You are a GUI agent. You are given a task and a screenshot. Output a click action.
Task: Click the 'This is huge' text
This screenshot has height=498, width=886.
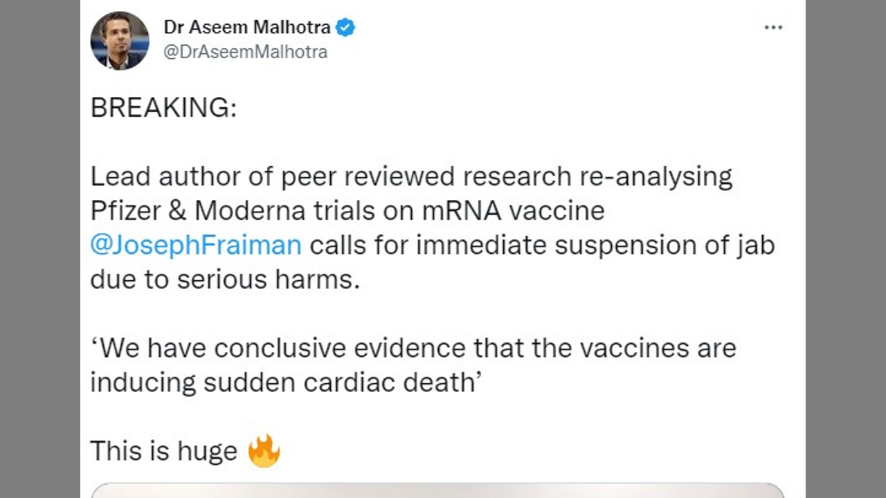pos(163,451)
